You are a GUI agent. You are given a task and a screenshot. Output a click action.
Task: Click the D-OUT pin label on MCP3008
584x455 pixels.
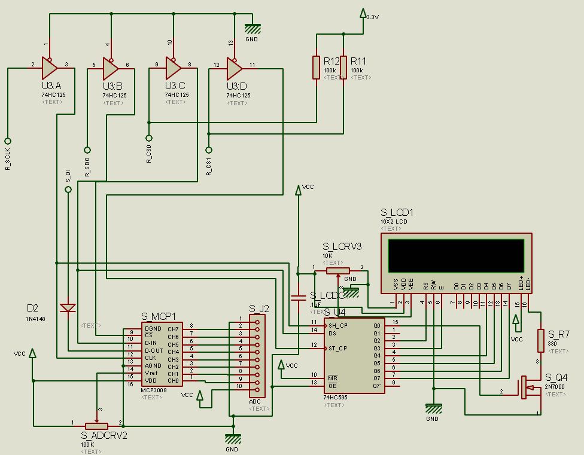(x=153, y=350)
